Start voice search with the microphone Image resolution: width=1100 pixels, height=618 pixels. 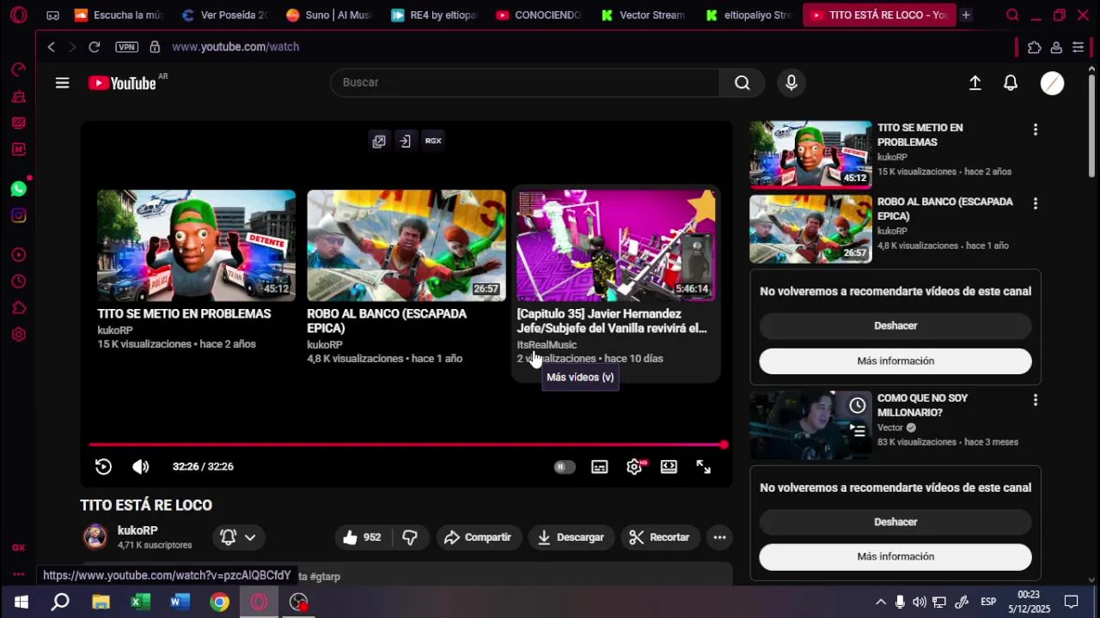tap(791, 82)
